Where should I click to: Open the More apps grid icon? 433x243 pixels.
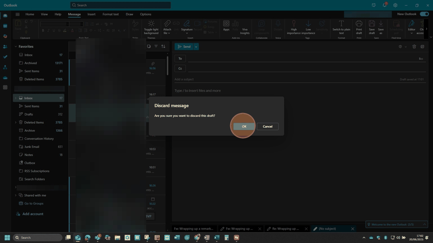point(5,87)
